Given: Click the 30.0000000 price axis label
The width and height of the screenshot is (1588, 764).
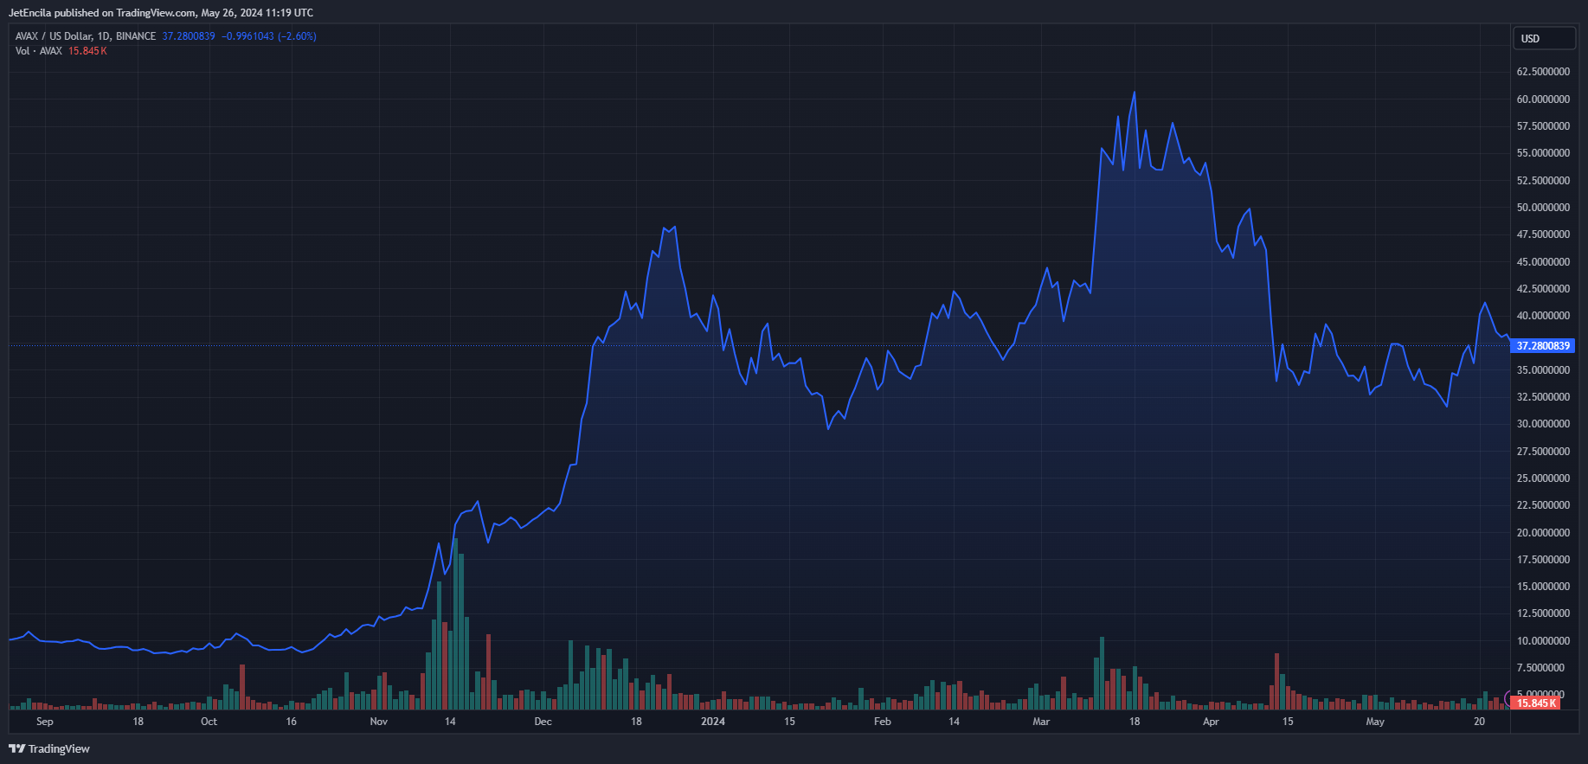Looking at the screenshot, I should [1543, 424].
